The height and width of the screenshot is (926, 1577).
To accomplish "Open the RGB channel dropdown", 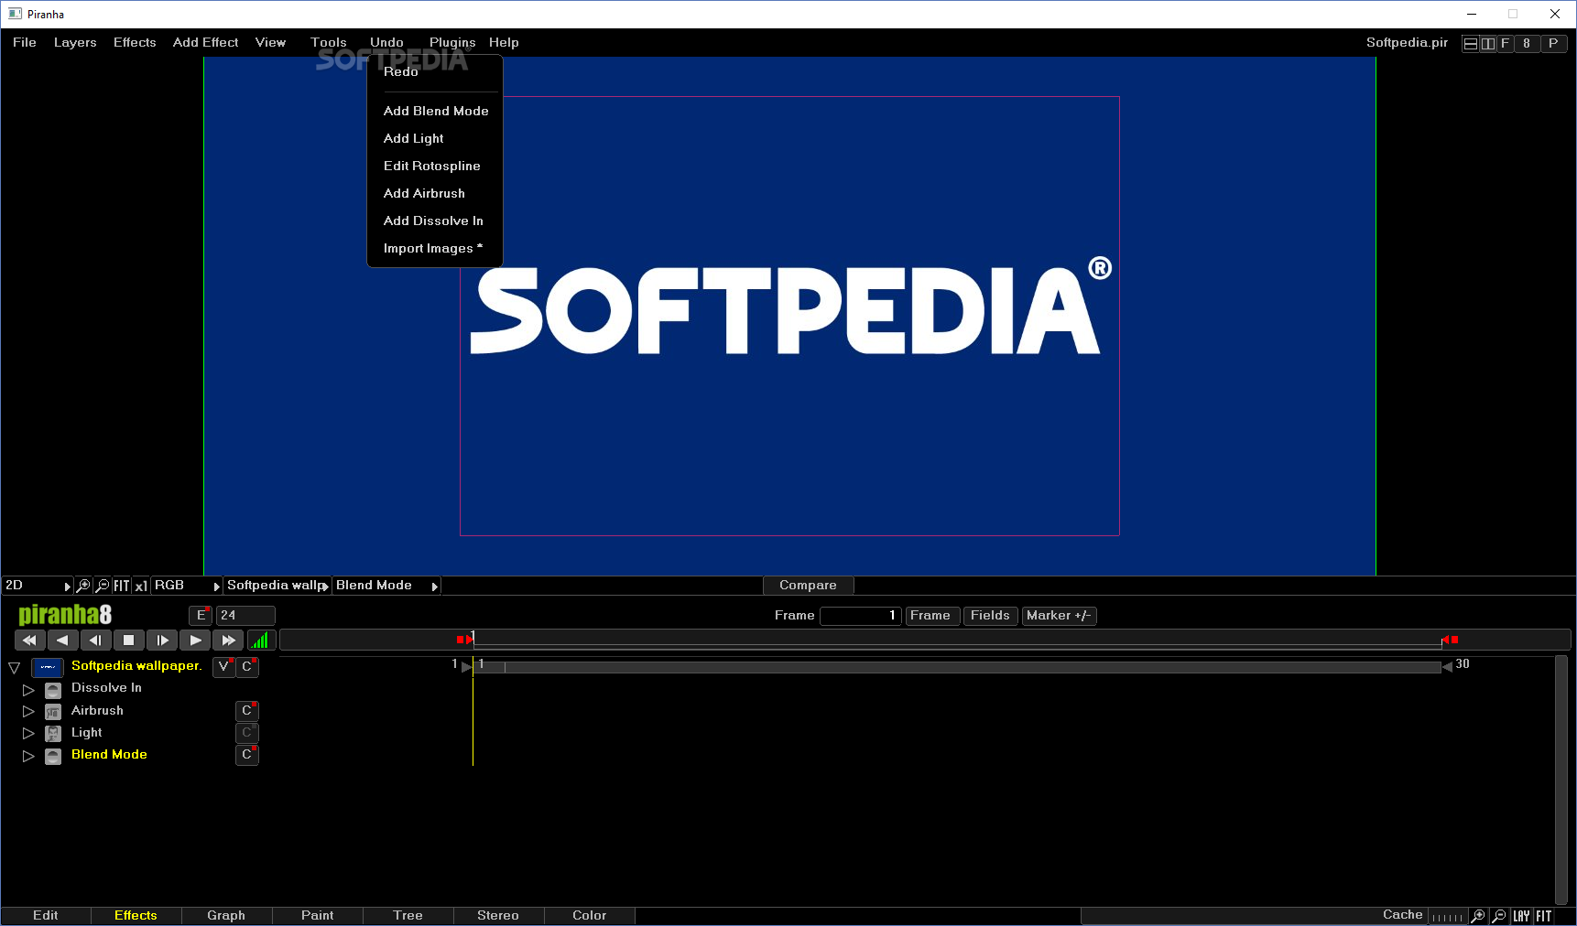I will pyautogui.click(x=186, y=586).
